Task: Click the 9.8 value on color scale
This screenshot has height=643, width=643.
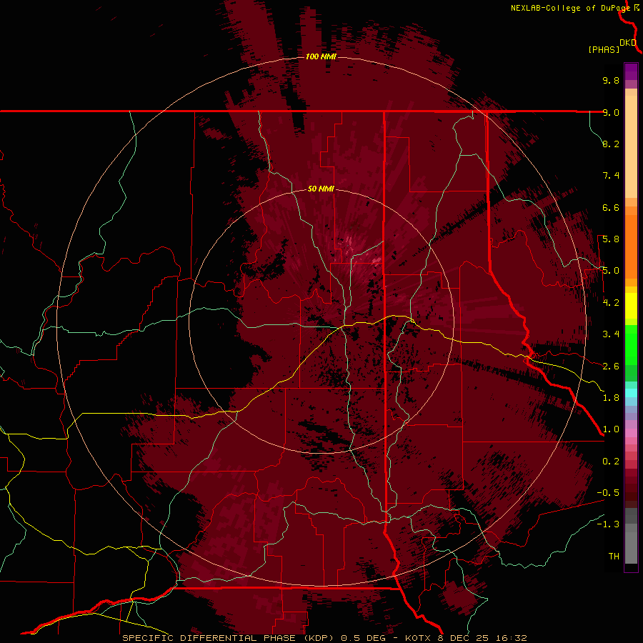Action: click(x=611, y=80)
